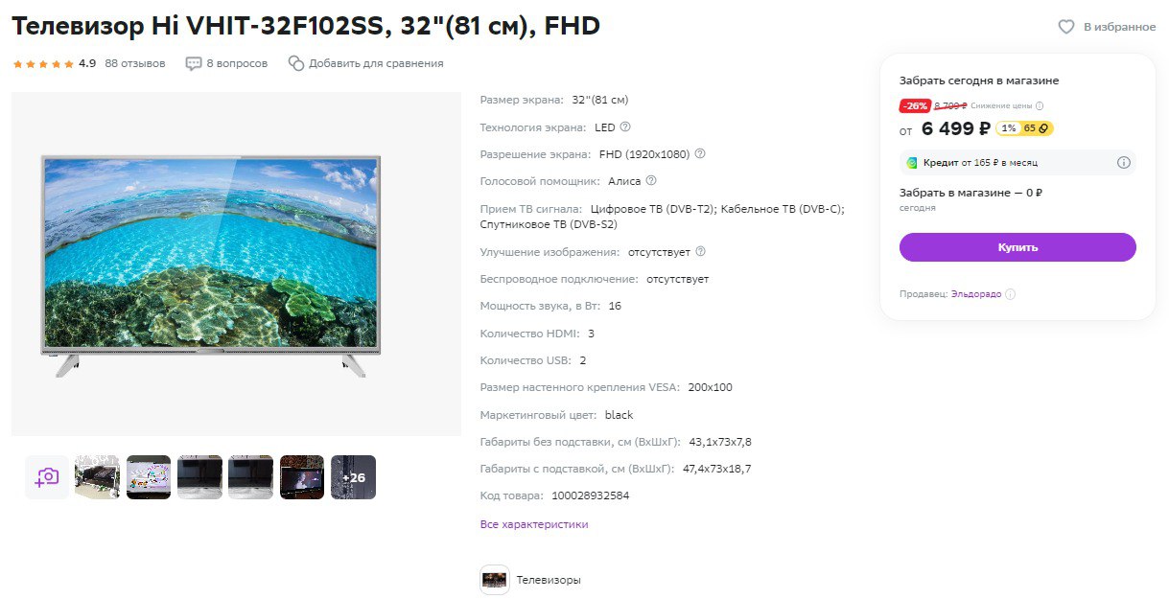
Task: Click price reduction info icon
Action: (x=1040, y=106)
